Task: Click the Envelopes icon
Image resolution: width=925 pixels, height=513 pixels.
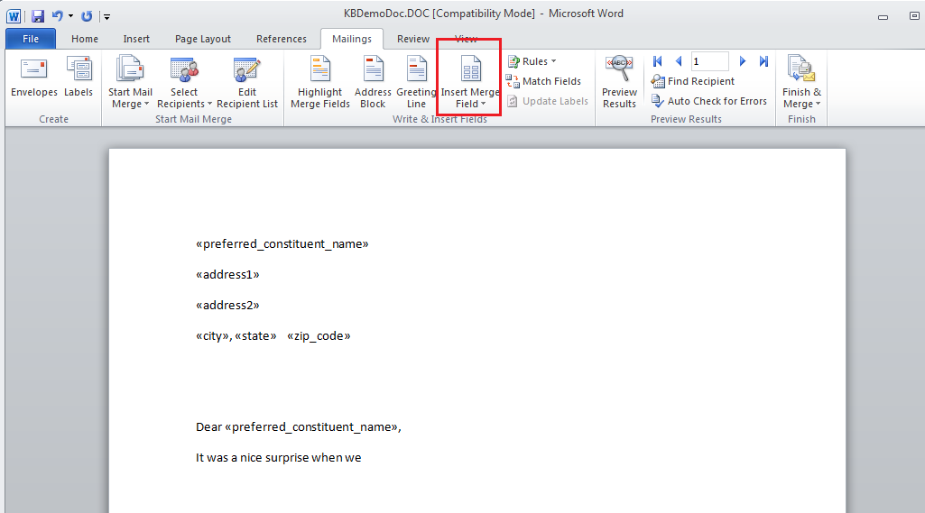Action: tap(33, 71)
